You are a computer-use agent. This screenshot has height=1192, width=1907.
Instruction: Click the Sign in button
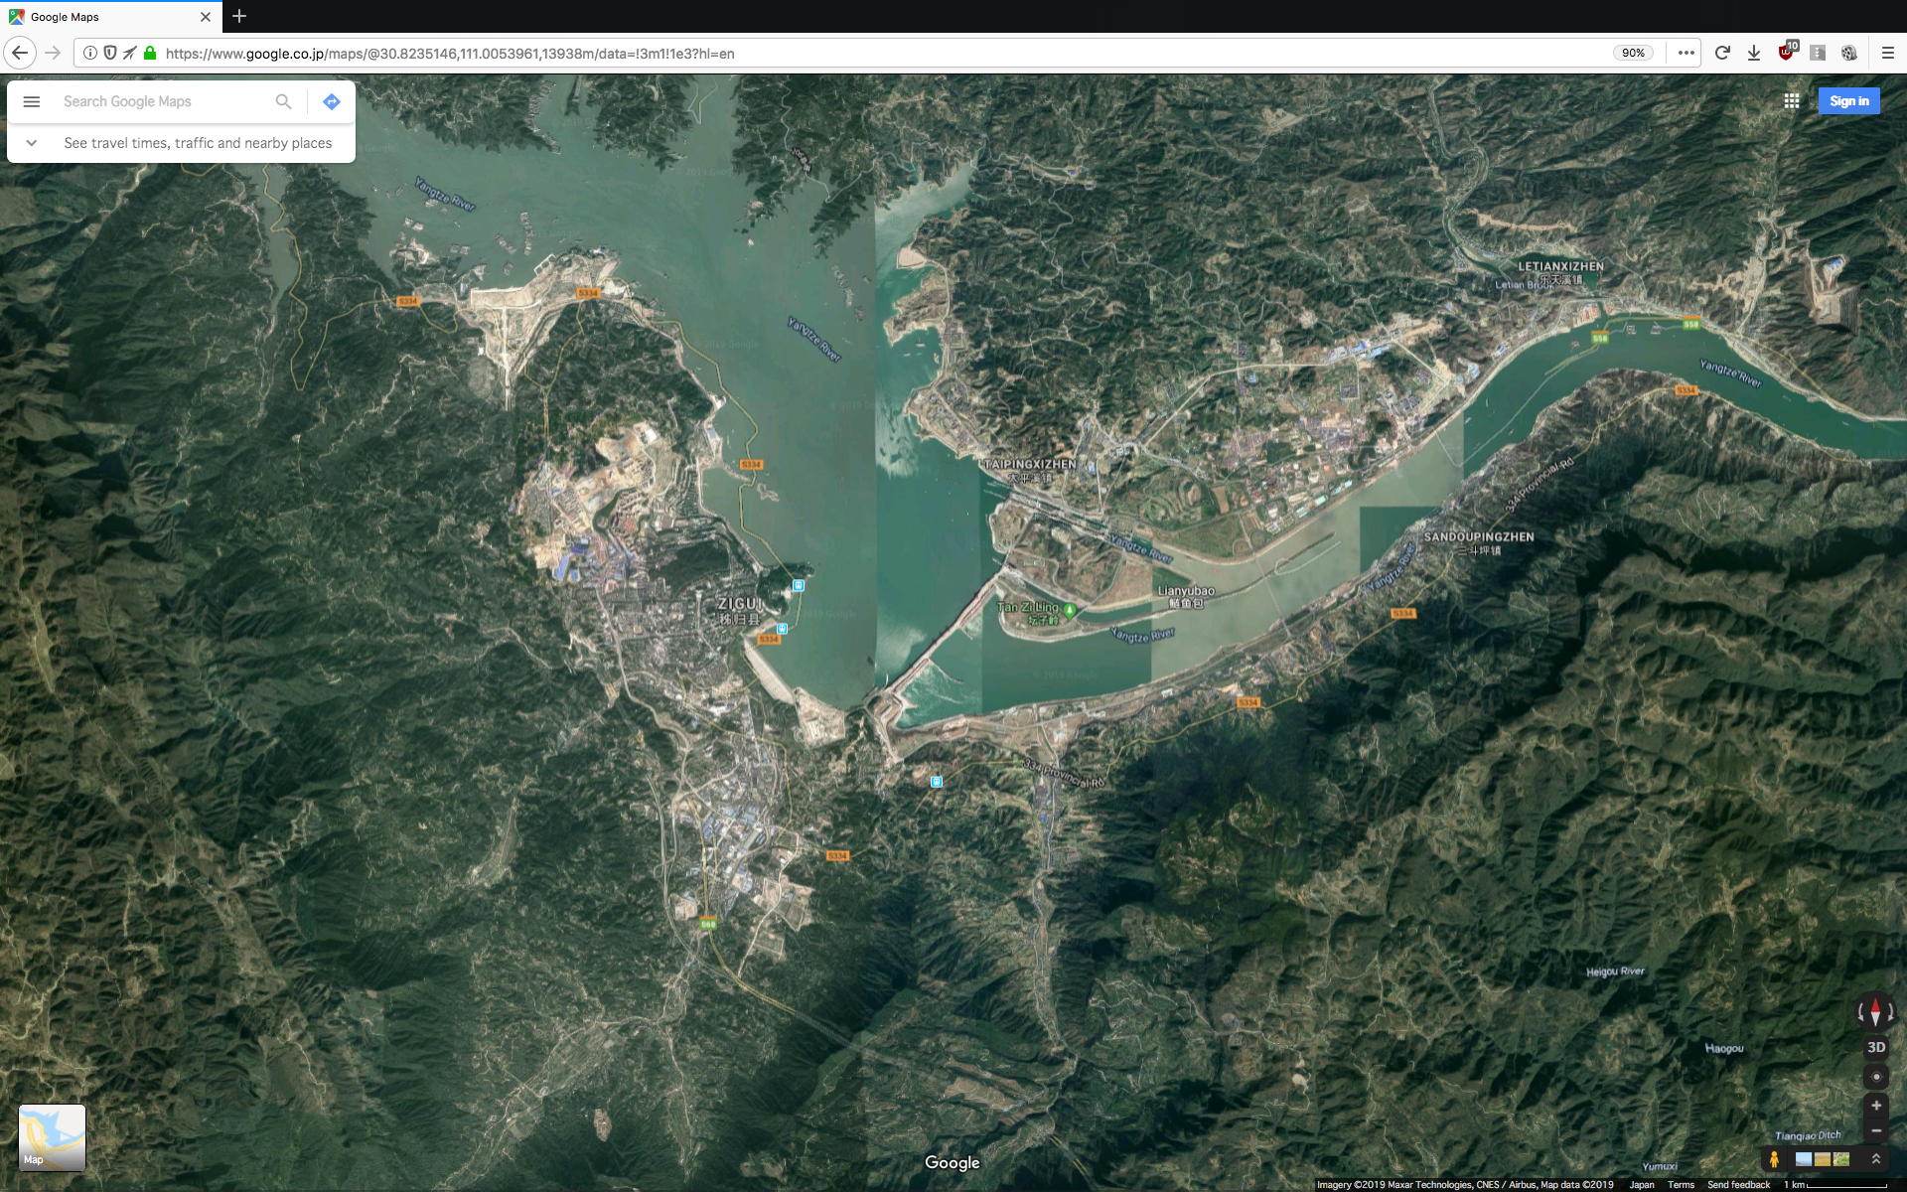coord(1848,101)
